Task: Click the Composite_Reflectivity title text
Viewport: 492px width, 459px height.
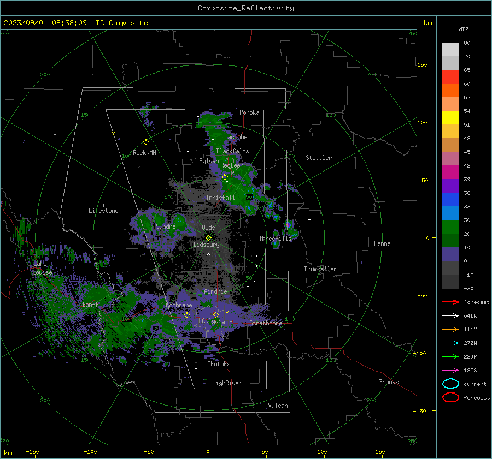Action: click(246, 8)
